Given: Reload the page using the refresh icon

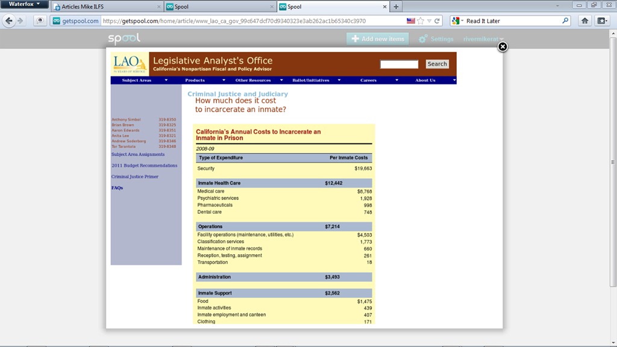Looking at the screenshot, I should pyautogui.click(x=437, y=20).
